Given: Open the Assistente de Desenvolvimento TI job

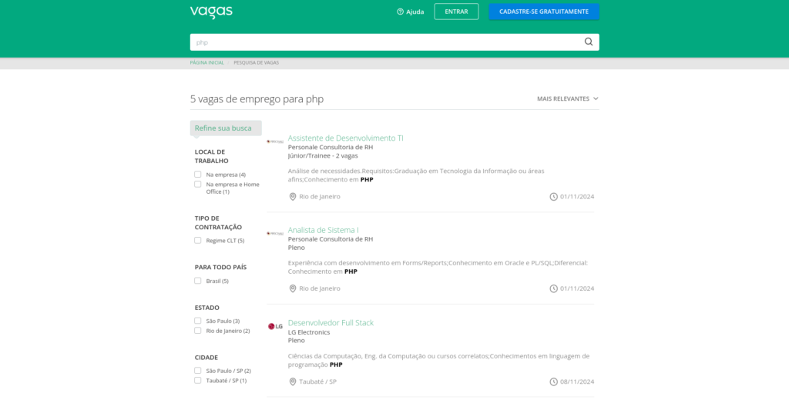Looking at the screenshot, I should [346, 138].
